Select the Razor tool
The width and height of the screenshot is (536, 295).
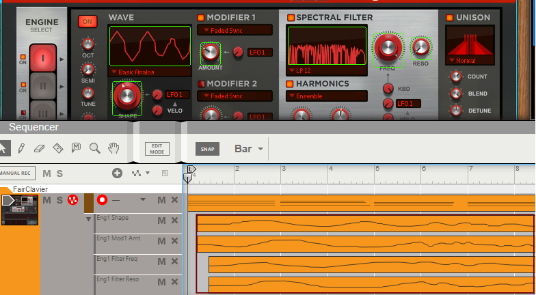pos(58,147)
